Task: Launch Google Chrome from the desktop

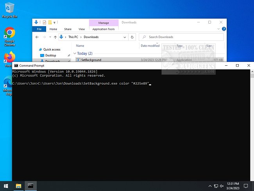Action: 9,36
